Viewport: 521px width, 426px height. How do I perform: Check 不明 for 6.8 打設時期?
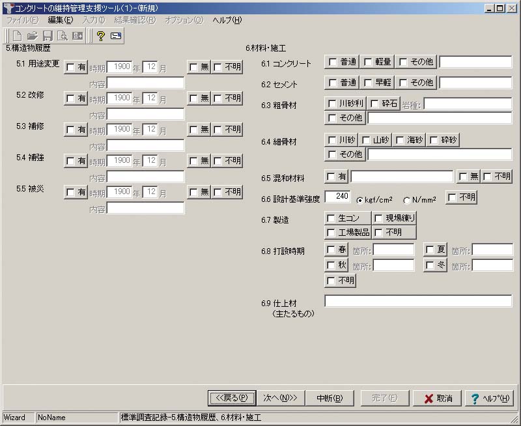point(340,281)
